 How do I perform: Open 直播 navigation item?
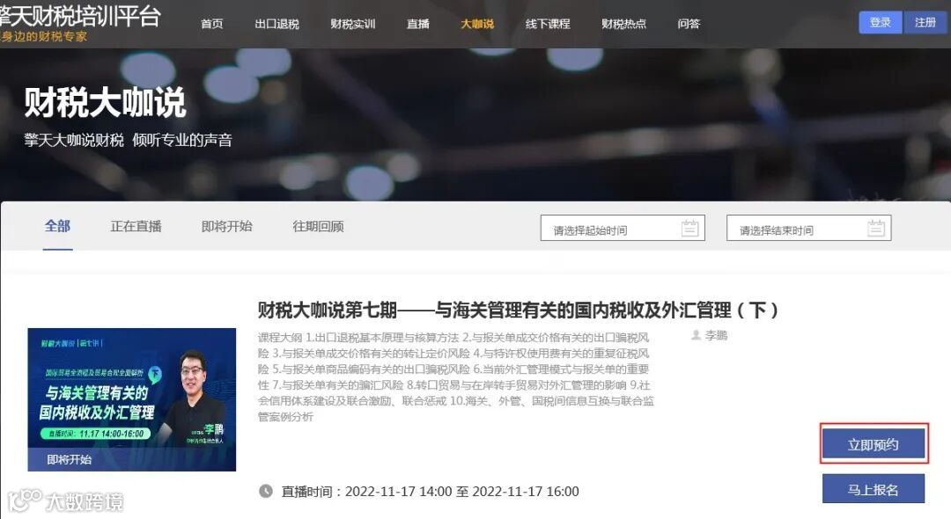click(418, 24)
